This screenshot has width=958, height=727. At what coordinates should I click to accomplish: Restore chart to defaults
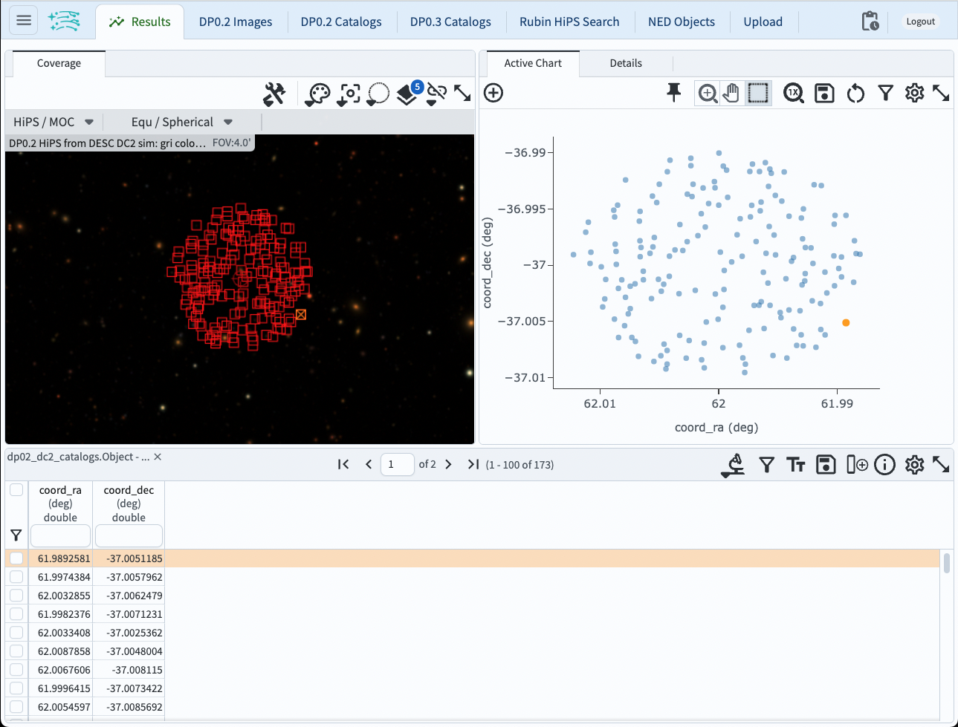click(x=855, y=93)
